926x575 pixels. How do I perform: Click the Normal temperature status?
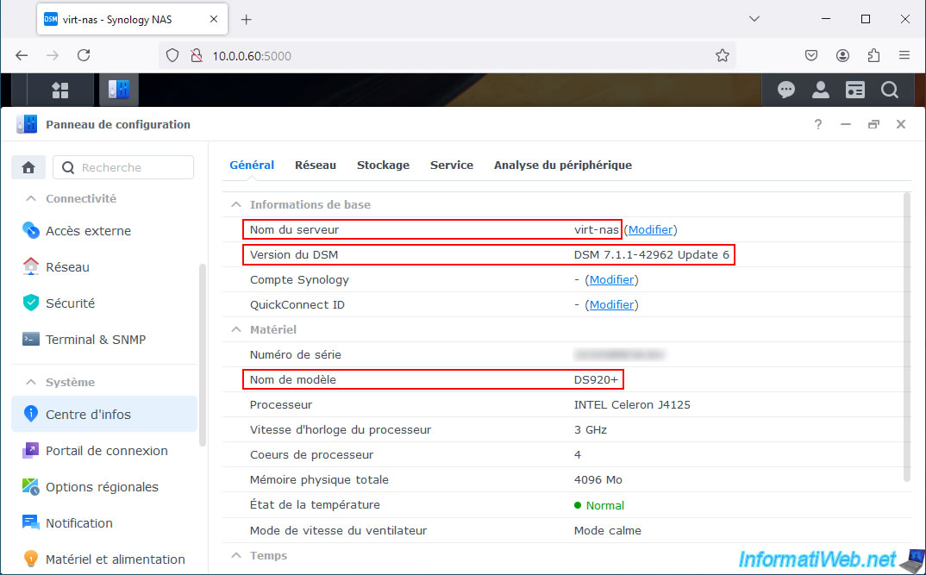click(x=599, y=505)
